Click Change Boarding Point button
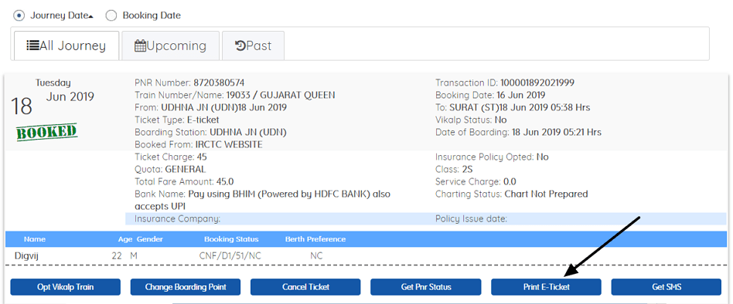Image resolution: width=733 pixels, height=304 pixels. pyautogui.click(x=186, y=287)
